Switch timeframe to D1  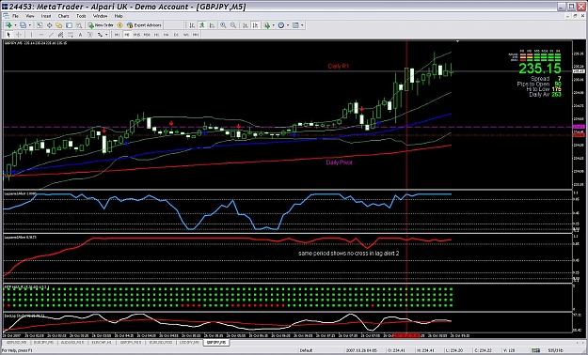pos(176,35)
